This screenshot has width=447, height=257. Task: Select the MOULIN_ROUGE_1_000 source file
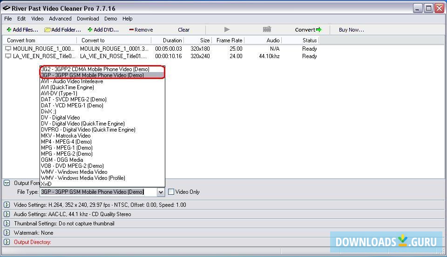coord(43,49)
